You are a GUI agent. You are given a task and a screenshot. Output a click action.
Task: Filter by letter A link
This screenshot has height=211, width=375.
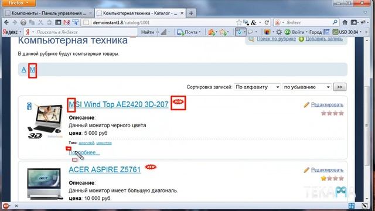point(23,70)
